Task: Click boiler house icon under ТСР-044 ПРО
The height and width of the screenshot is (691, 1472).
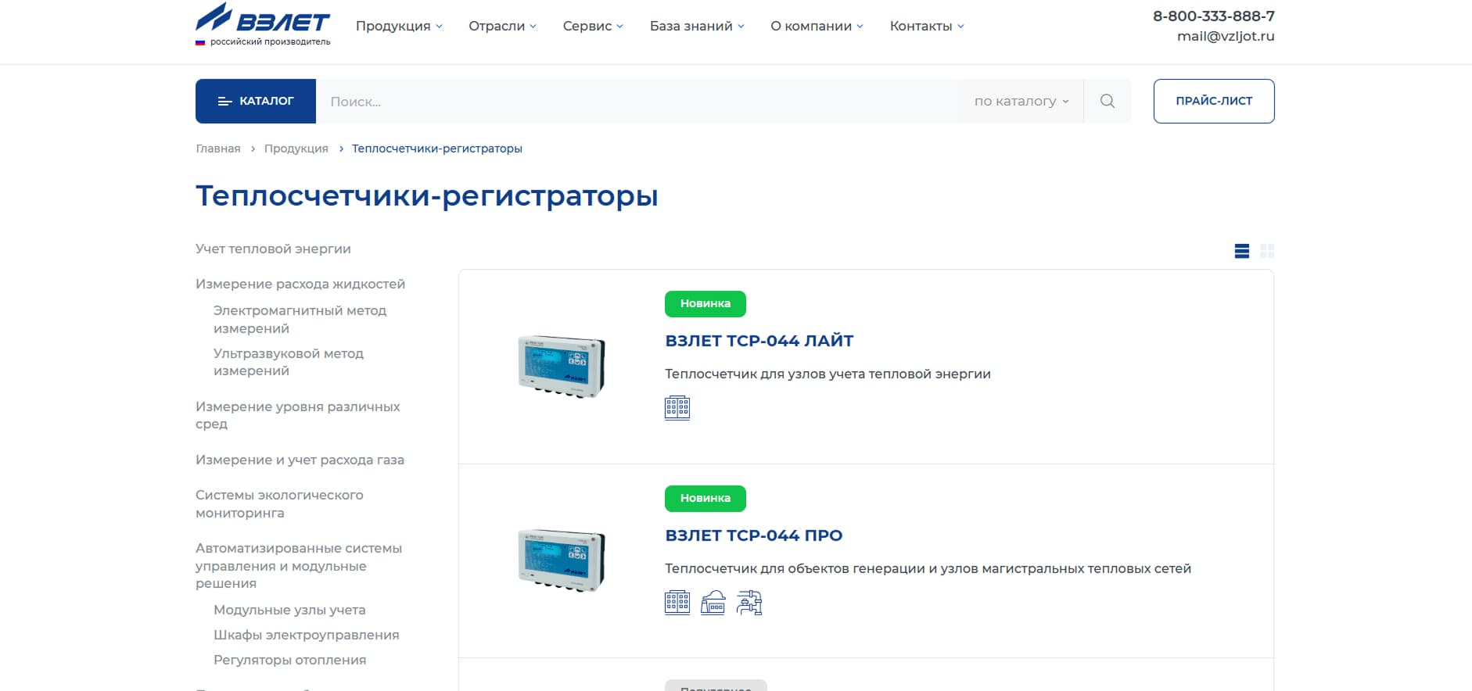Action: point(713,603)
